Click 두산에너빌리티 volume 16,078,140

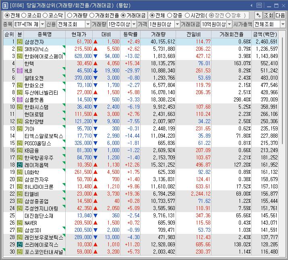click(x=163, y=92)
